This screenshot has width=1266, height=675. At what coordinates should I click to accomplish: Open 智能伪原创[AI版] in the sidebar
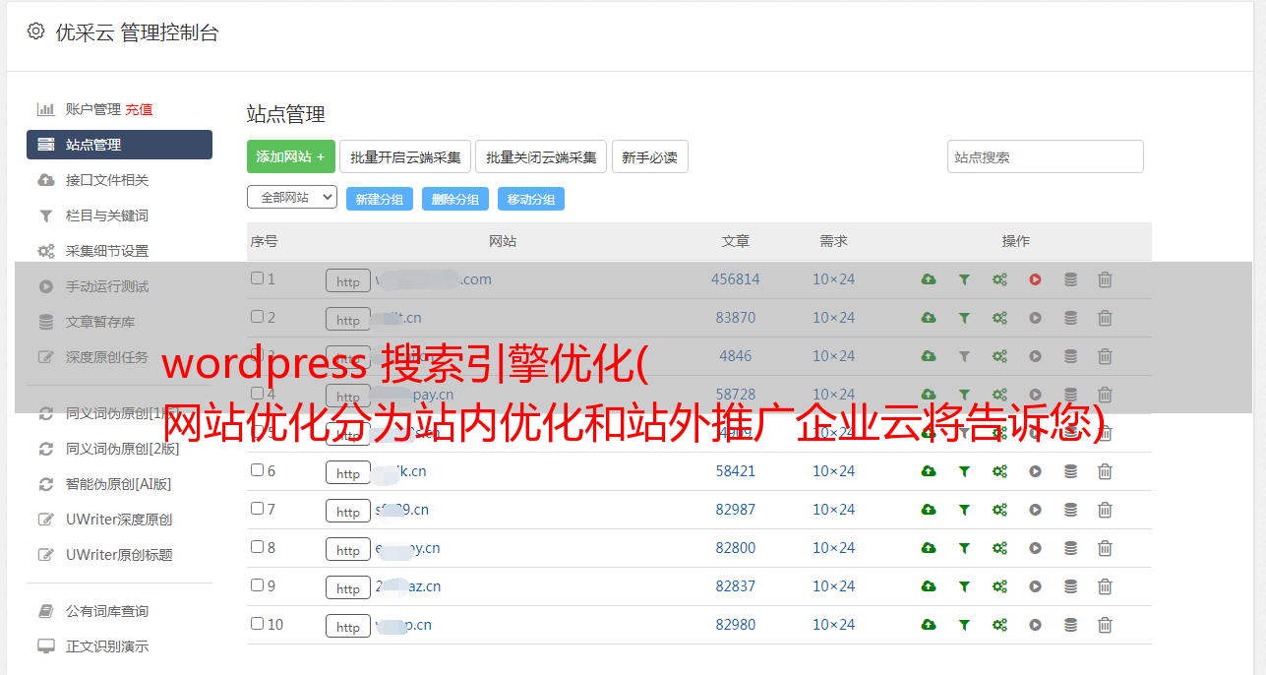119,484
